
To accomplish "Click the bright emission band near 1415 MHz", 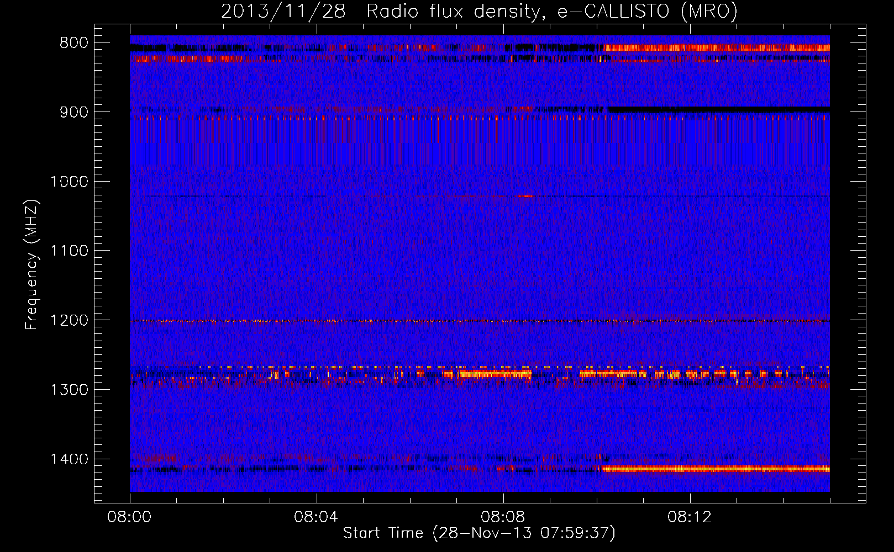I will point(716,469).
